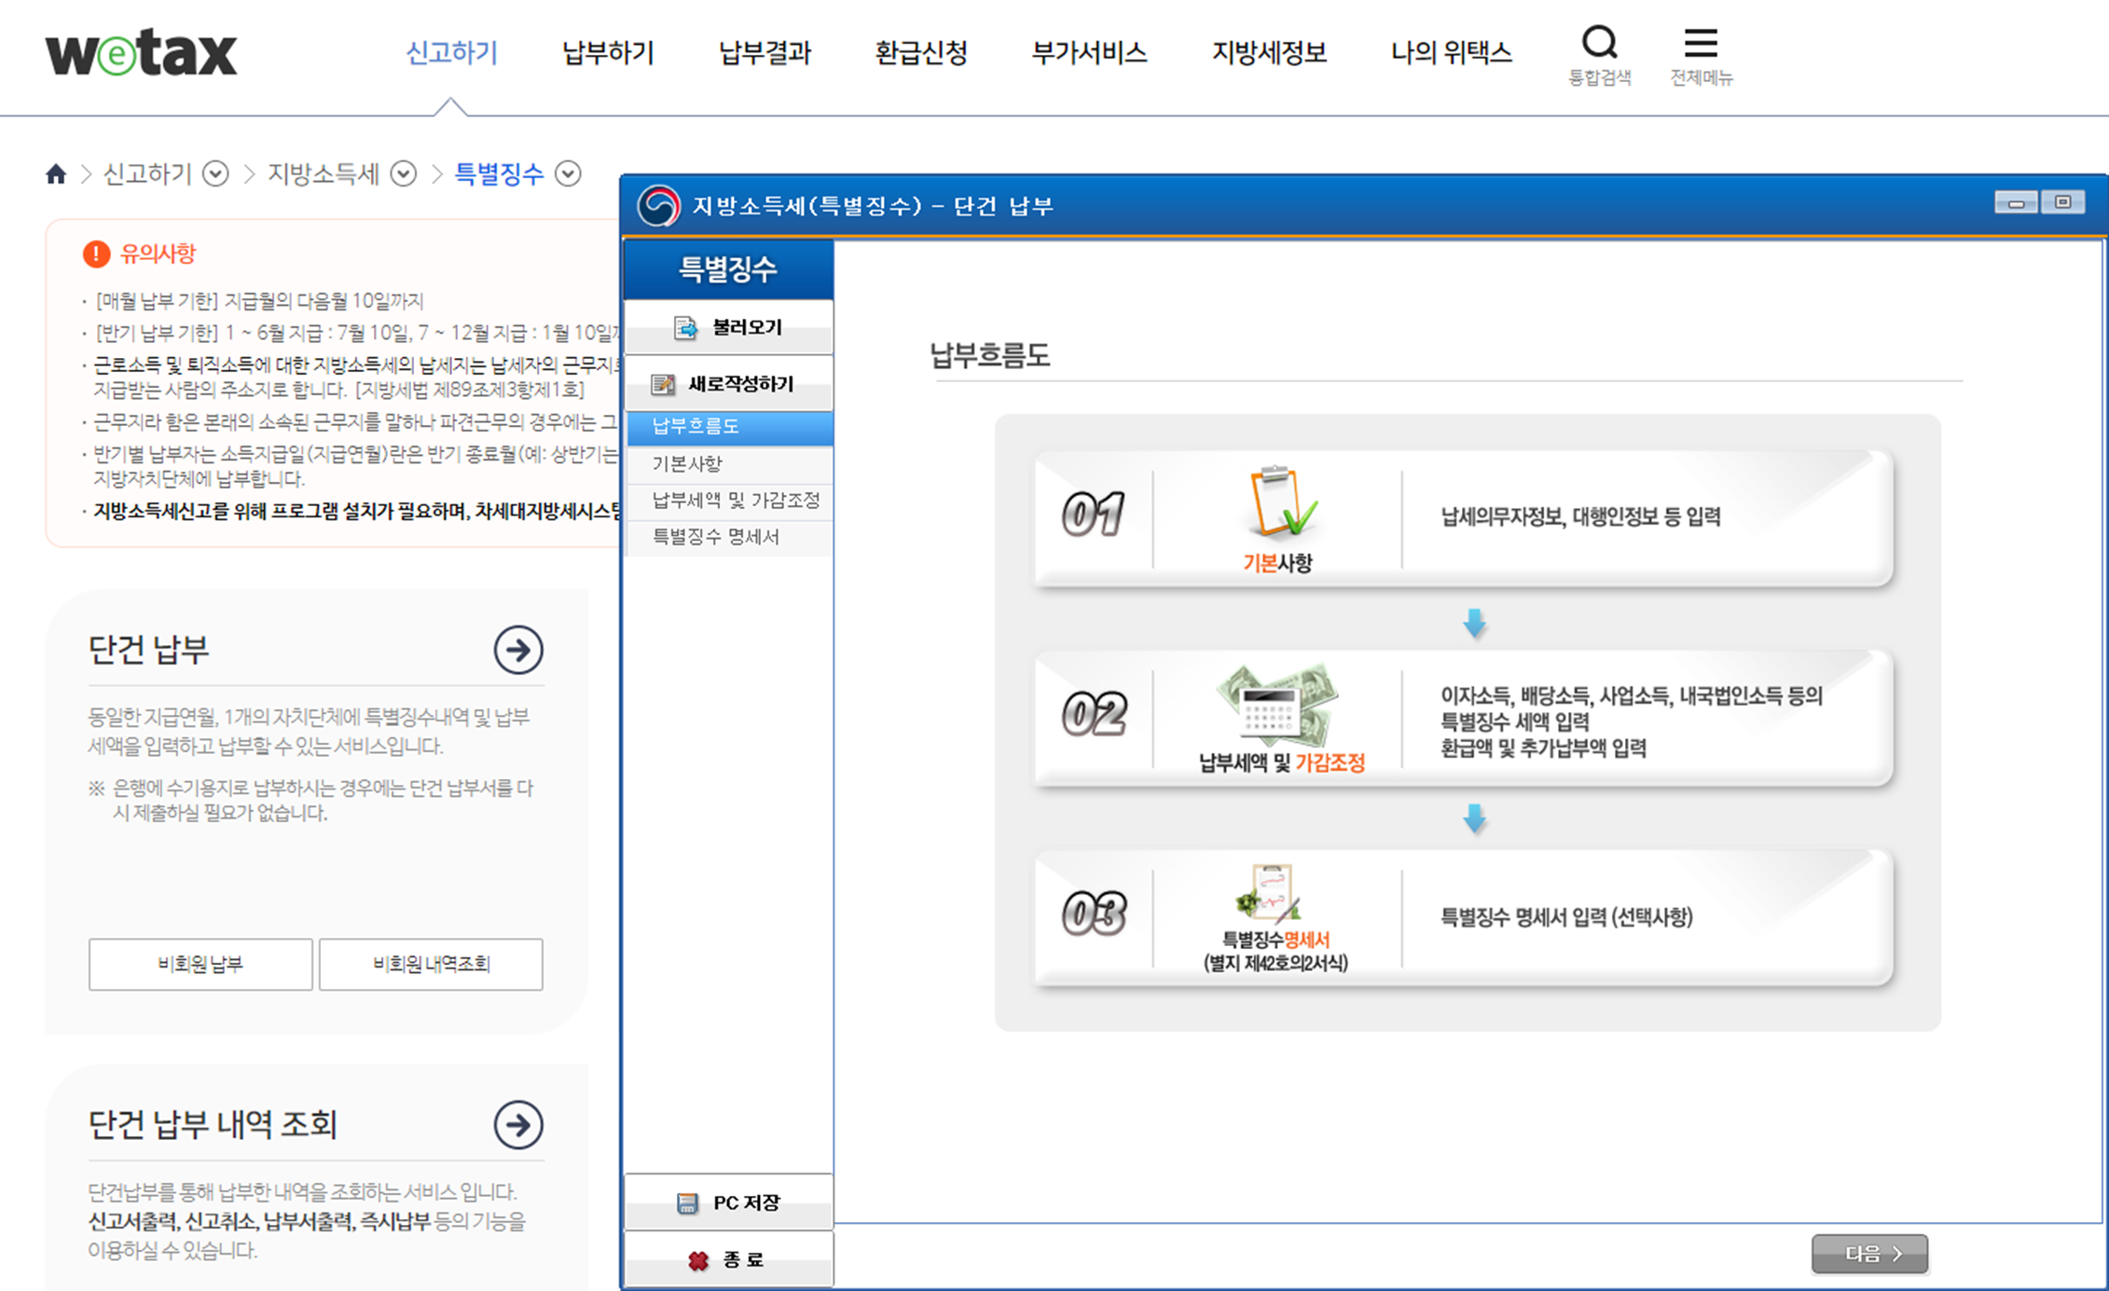The width and height of the screenshot is (2109, 1291).
Task: Open the 환급신청 top menu
Action: point(921,52)
